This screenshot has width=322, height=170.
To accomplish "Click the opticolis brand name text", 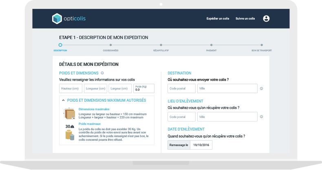I will tap(75, 19).
